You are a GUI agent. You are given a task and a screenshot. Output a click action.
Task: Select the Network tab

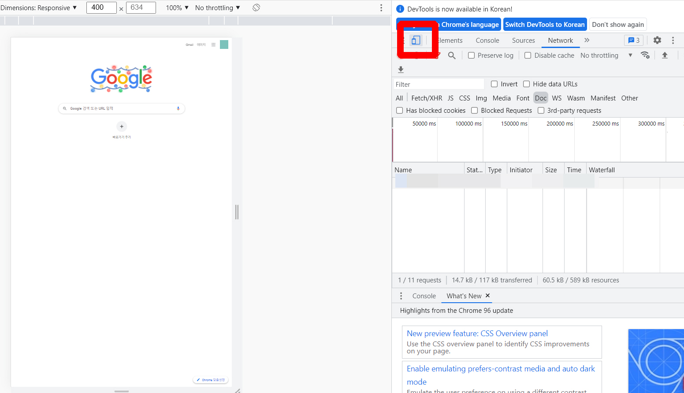561,40
